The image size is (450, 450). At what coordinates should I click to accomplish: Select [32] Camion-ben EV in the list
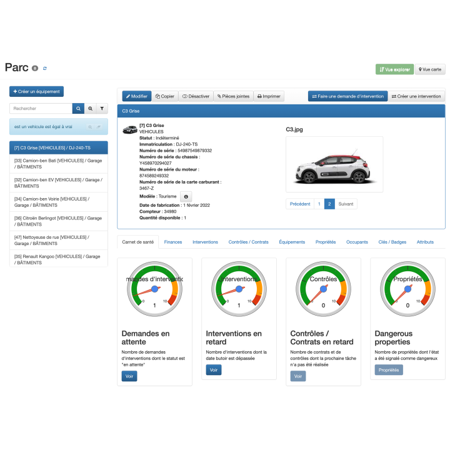tap(59, 183)
